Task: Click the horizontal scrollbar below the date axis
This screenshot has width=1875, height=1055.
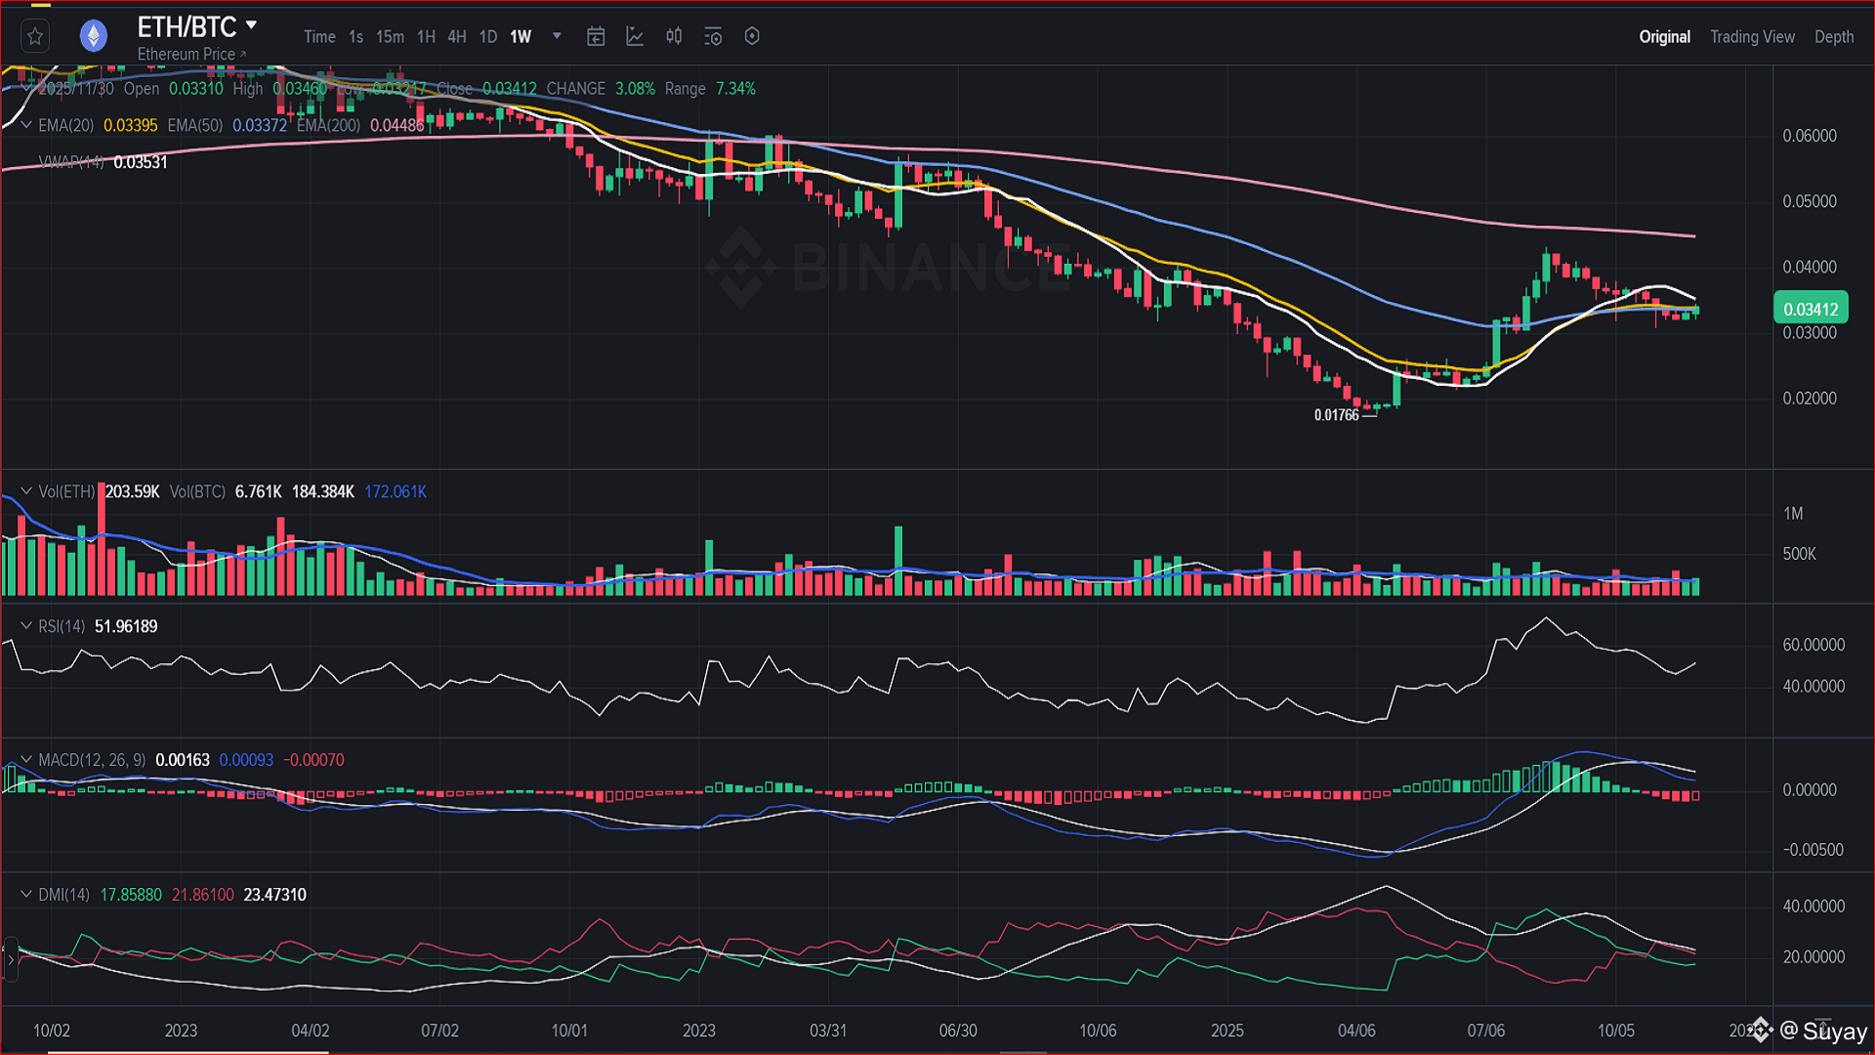Action: 187,1051
